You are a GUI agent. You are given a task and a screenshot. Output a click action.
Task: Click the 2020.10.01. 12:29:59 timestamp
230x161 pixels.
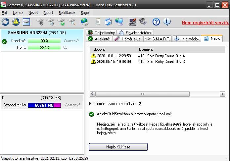114,56
